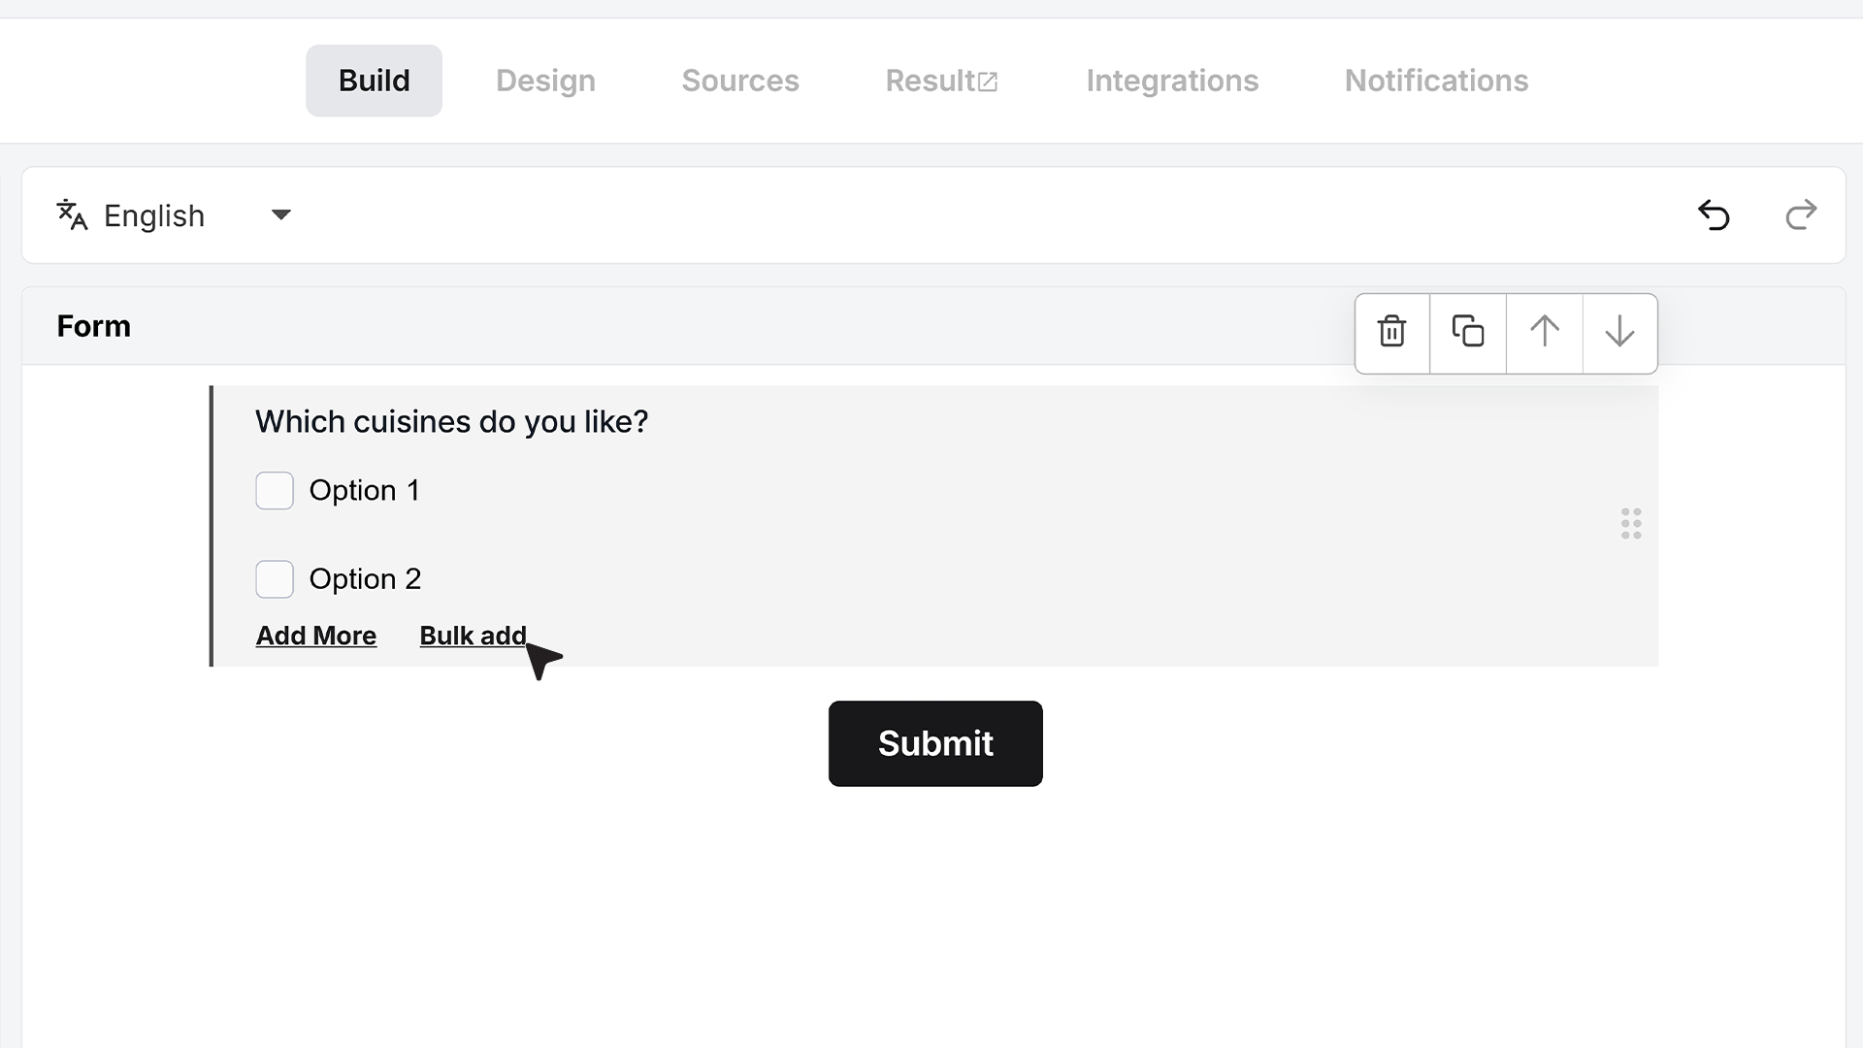Duplicate the question using the copy icon

pyautogui.click(x=1468, y=333)
